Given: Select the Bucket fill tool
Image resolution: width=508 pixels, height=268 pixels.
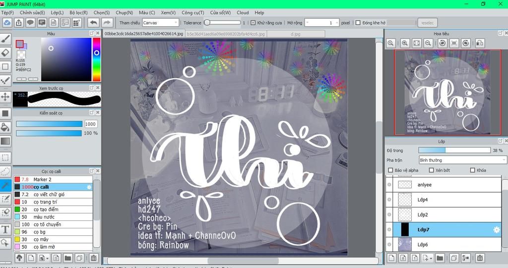Looking at the screenshot, I should (x=5, y=127).
